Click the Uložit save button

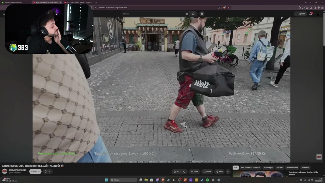click(207, 172)
